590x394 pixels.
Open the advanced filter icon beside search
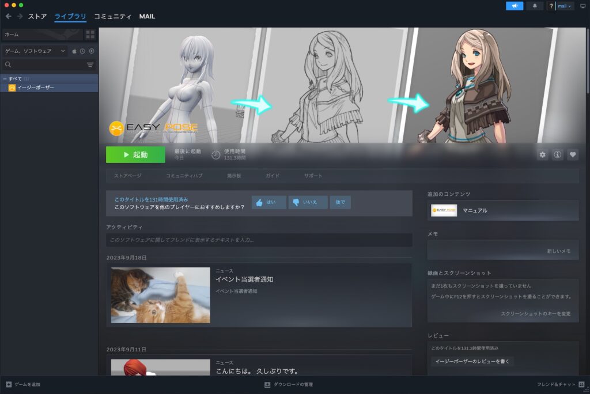point(90,65)
